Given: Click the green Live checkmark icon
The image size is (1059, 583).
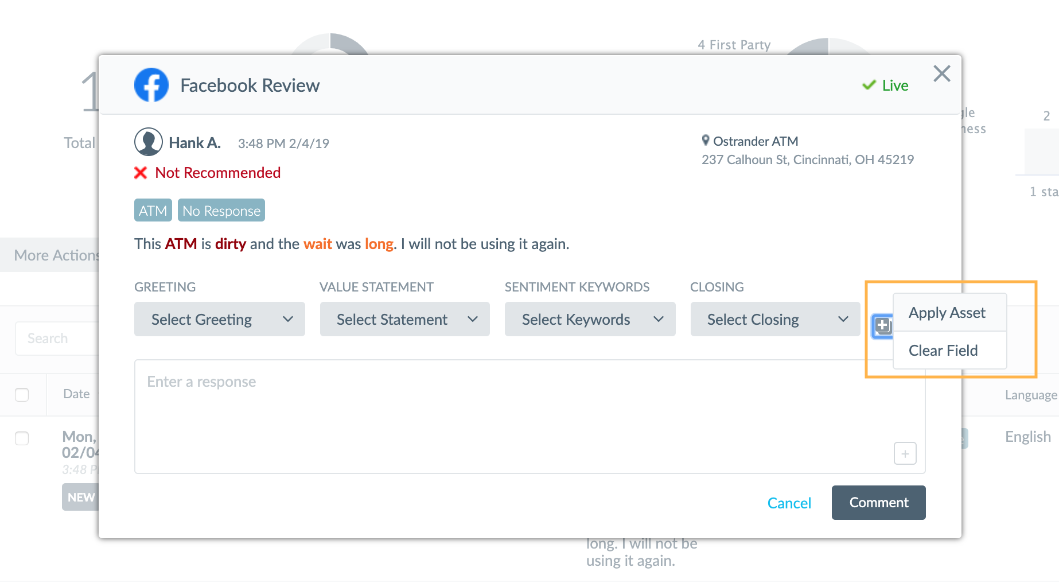Looking at the screenshot, I should 869,85.
